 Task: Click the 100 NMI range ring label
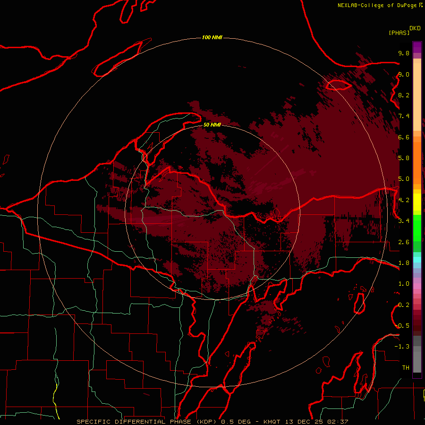click(212, 37)
